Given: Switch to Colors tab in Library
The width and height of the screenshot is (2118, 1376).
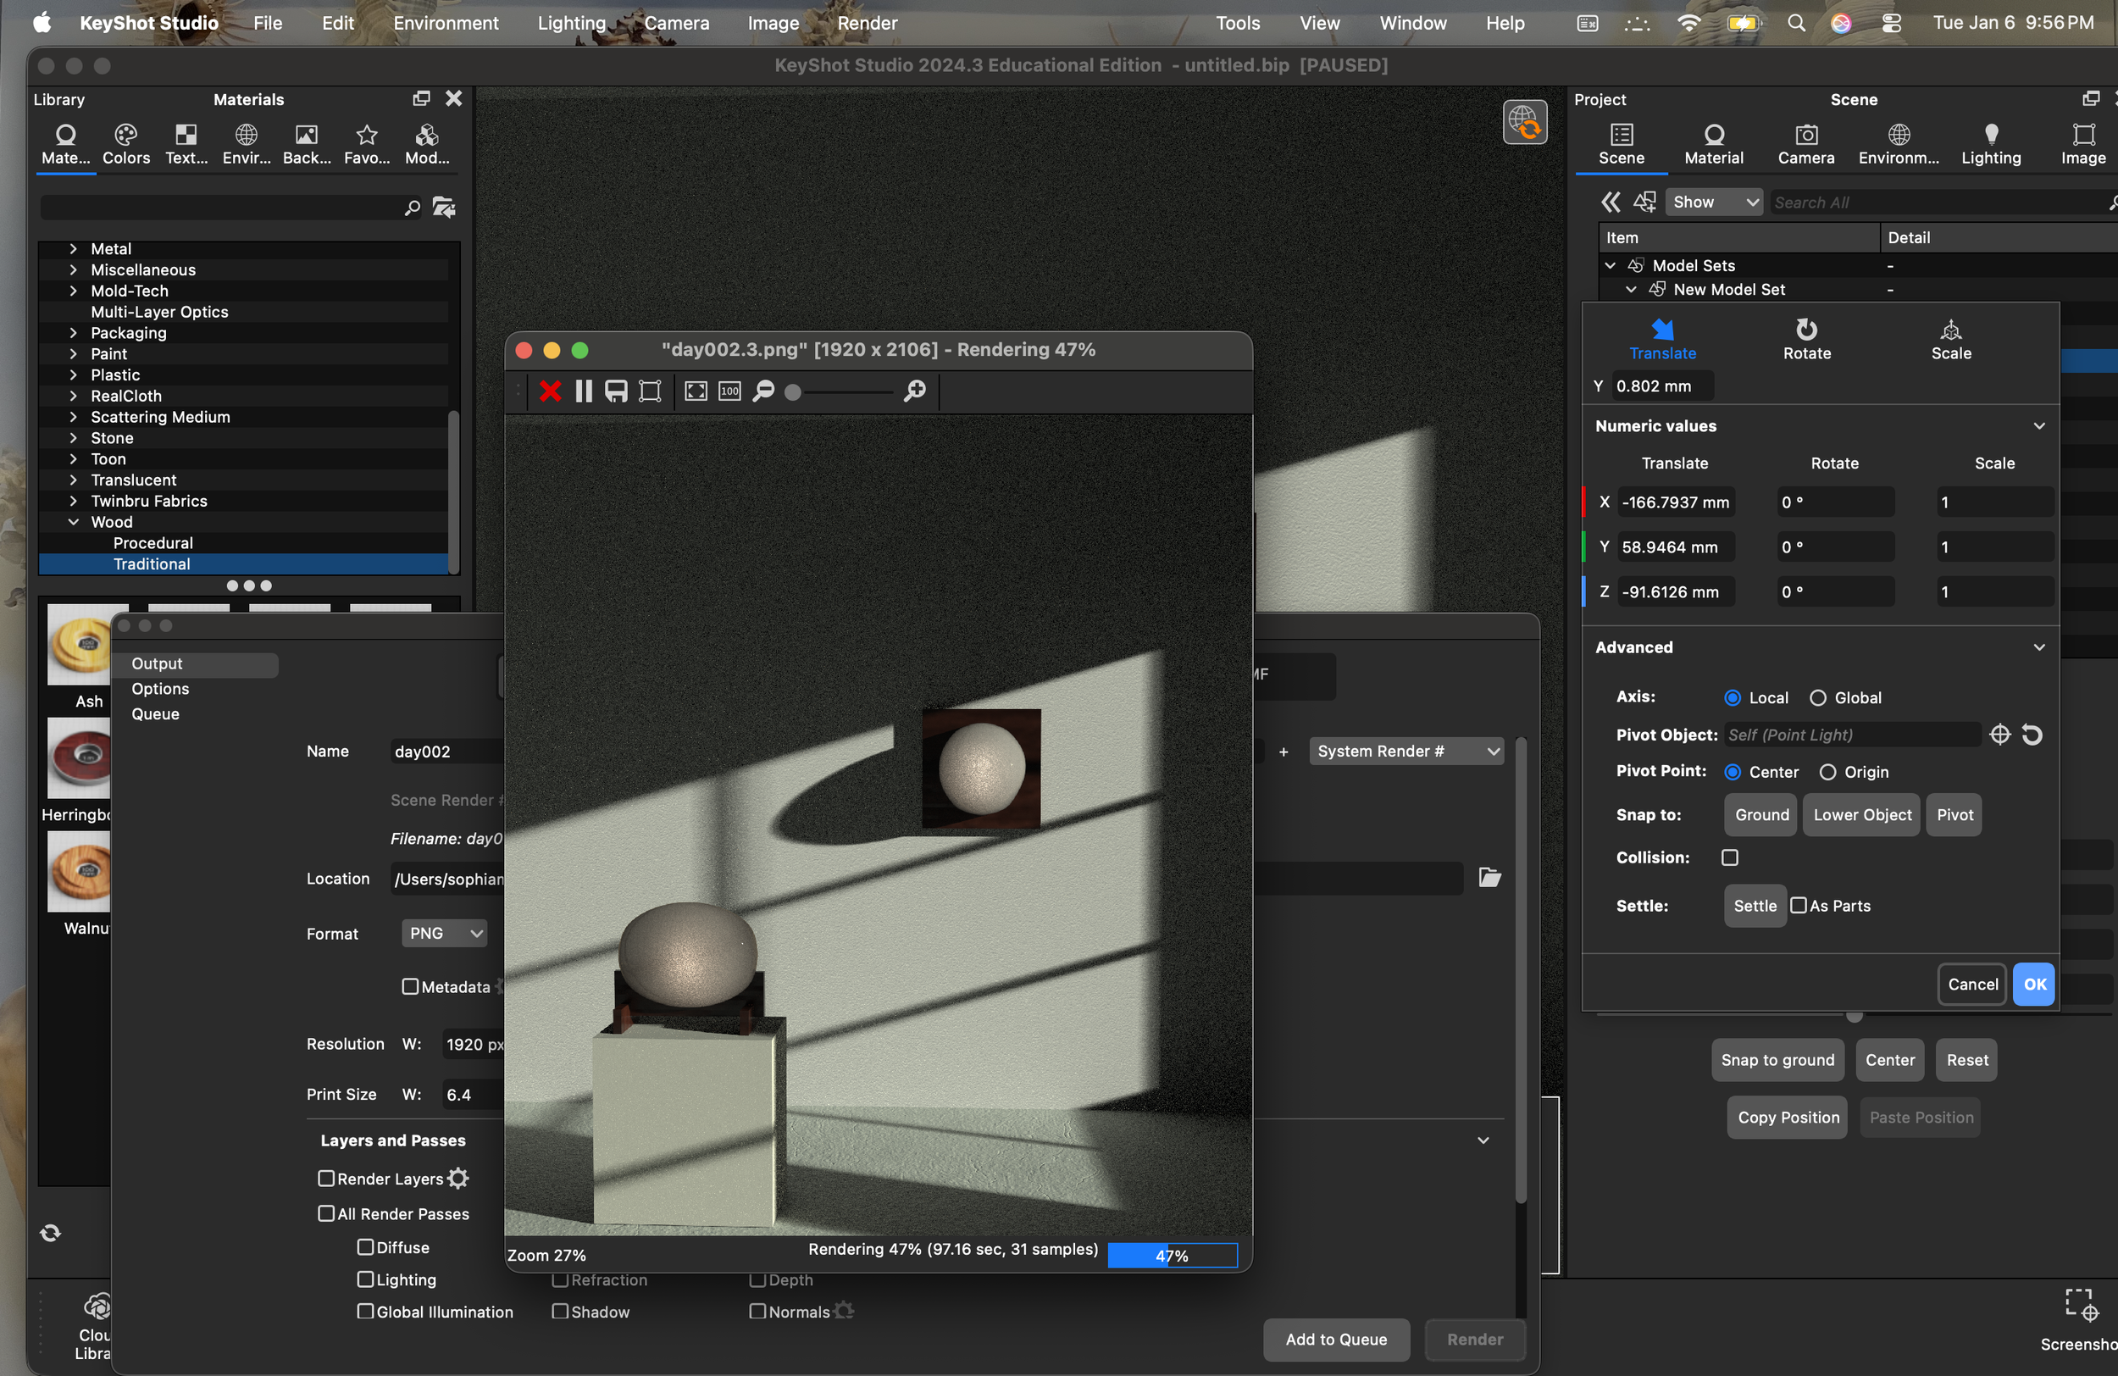Looking at the screenshot, I should point(125,143).
